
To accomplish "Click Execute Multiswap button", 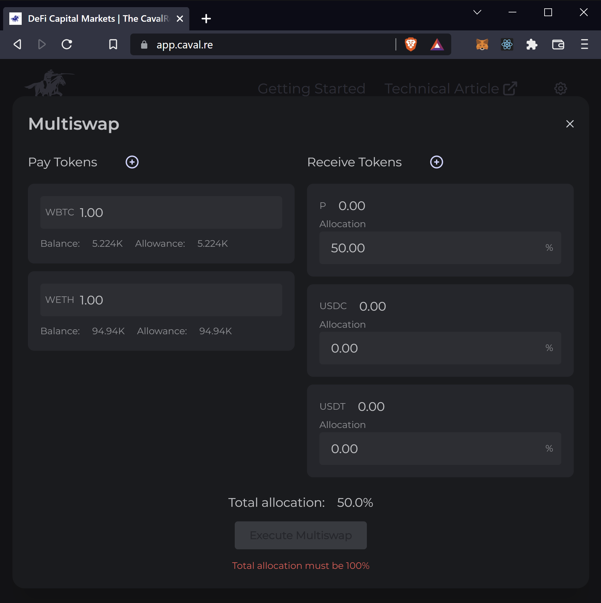I will click(300, 535).
